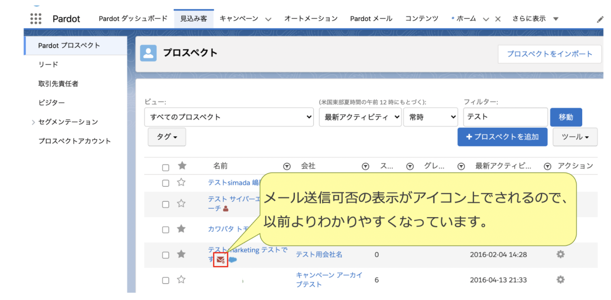This screenshot has height=300, width=611.
Task: Open the ツール dropdown button
Action: point(575,137)
